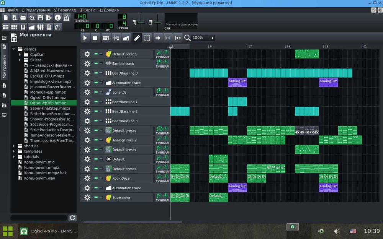
Task: Solo the Rock Organ track
Action: pyautogui.click(x=101, y=178)
